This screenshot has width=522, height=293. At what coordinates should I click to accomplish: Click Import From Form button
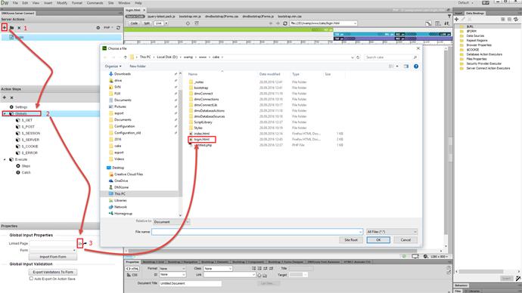(53, 257)
